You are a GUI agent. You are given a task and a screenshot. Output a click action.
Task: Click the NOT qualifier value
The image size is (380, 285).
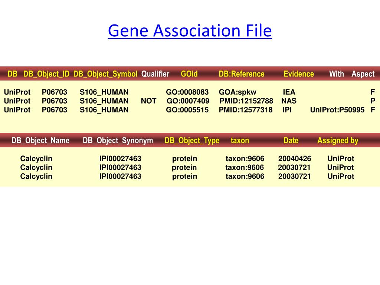coord(148,101)
